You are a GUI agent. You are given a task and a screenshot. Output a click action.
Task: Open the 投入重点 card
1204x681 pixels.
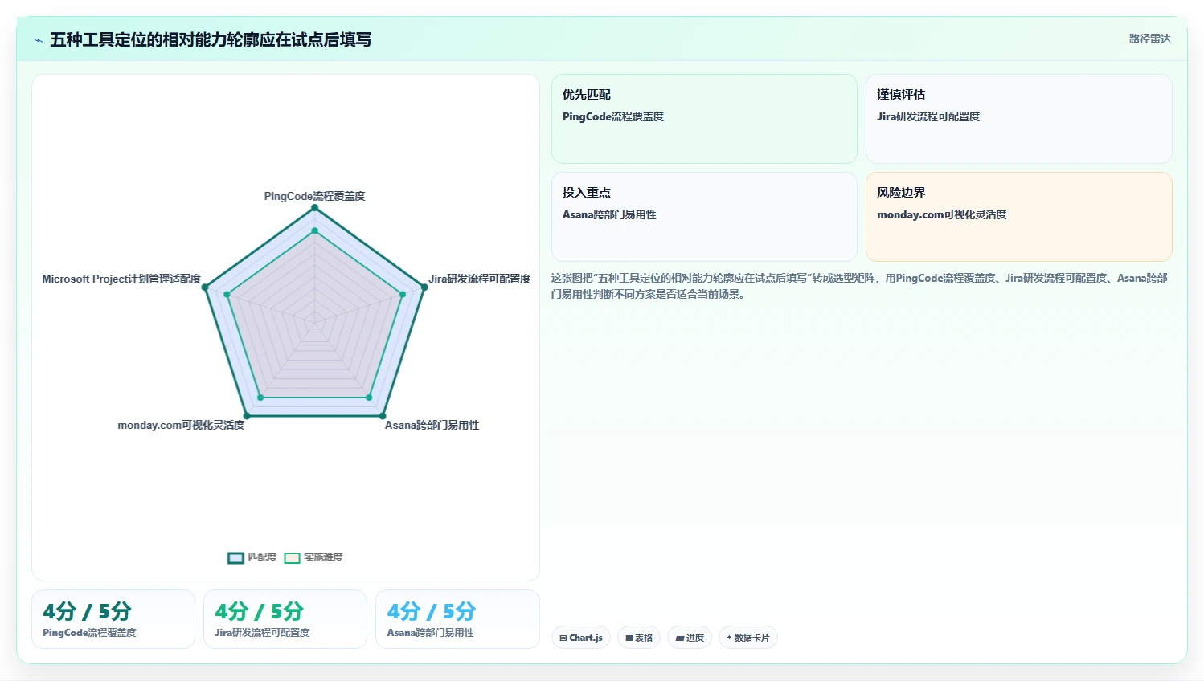[x=704, y=217]
